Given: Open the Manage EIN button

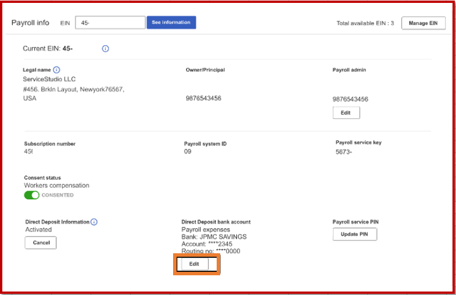Looking at the screenshot, I should [423, 23].
